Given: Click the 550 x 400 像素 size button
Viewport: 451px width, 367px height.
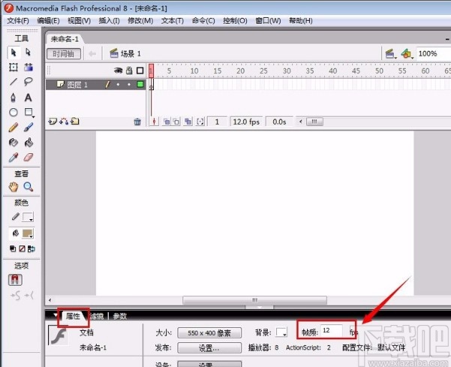Looking at the screenshot, I should 209,333.
